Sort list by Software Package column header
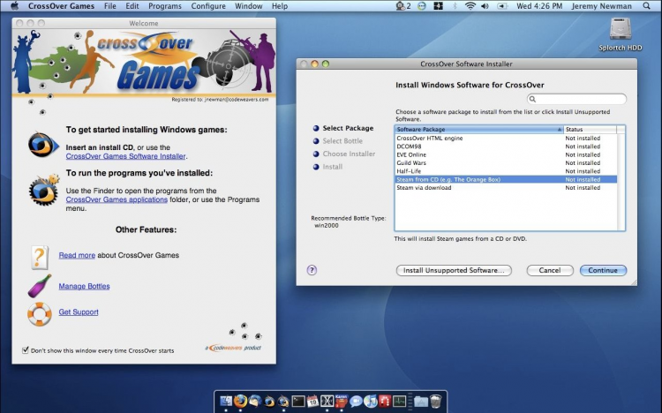Viewport: 662px width, 413px height. pos(477,129)
